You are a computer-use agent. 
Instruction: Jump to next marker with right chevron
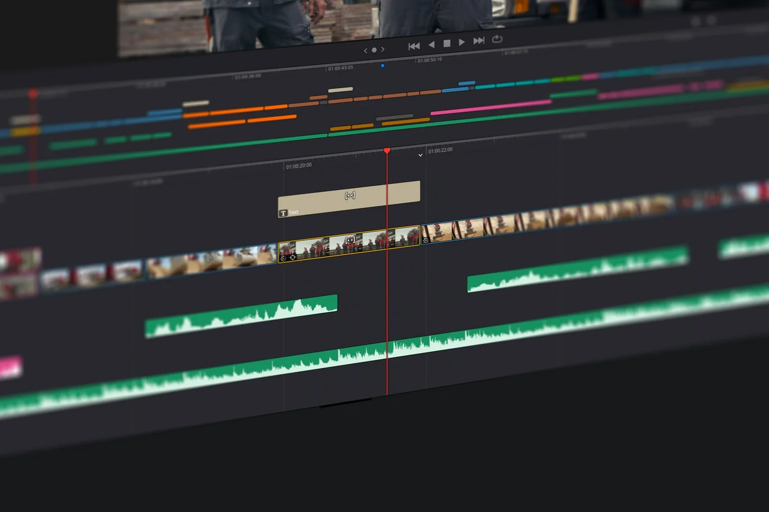(383, 49)
